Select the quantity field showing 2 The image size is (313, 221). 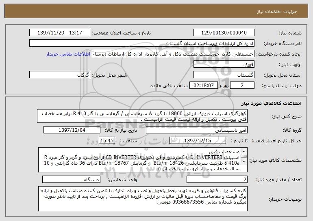coord(217,179)
